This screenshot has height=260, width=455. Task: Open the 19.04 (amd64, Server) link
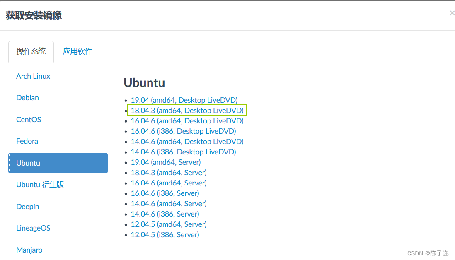(166, 162)
